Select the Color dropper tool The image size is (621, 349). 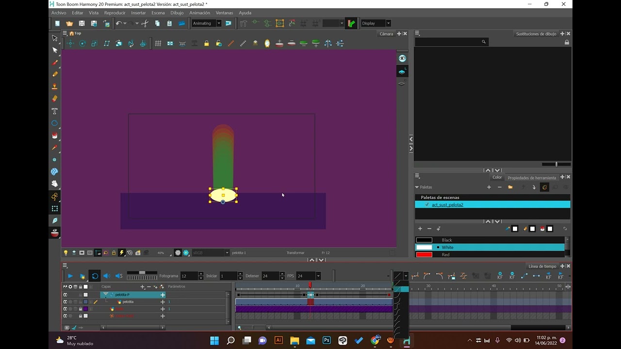coord(55,147)
